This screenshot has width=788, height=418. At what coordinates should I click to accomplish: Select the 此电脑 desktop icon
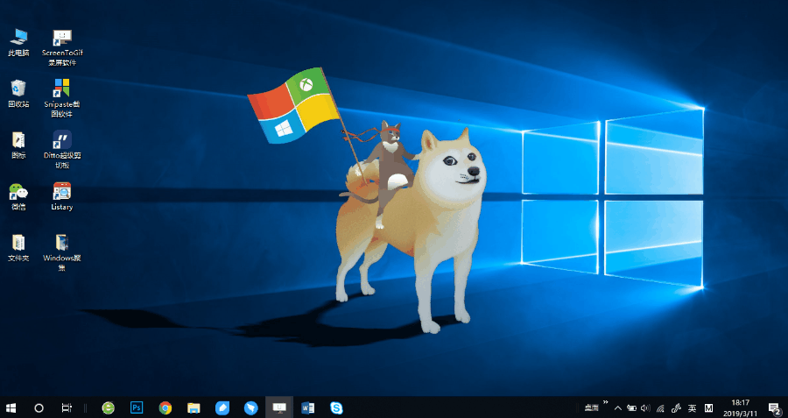(x=18, y=43)
